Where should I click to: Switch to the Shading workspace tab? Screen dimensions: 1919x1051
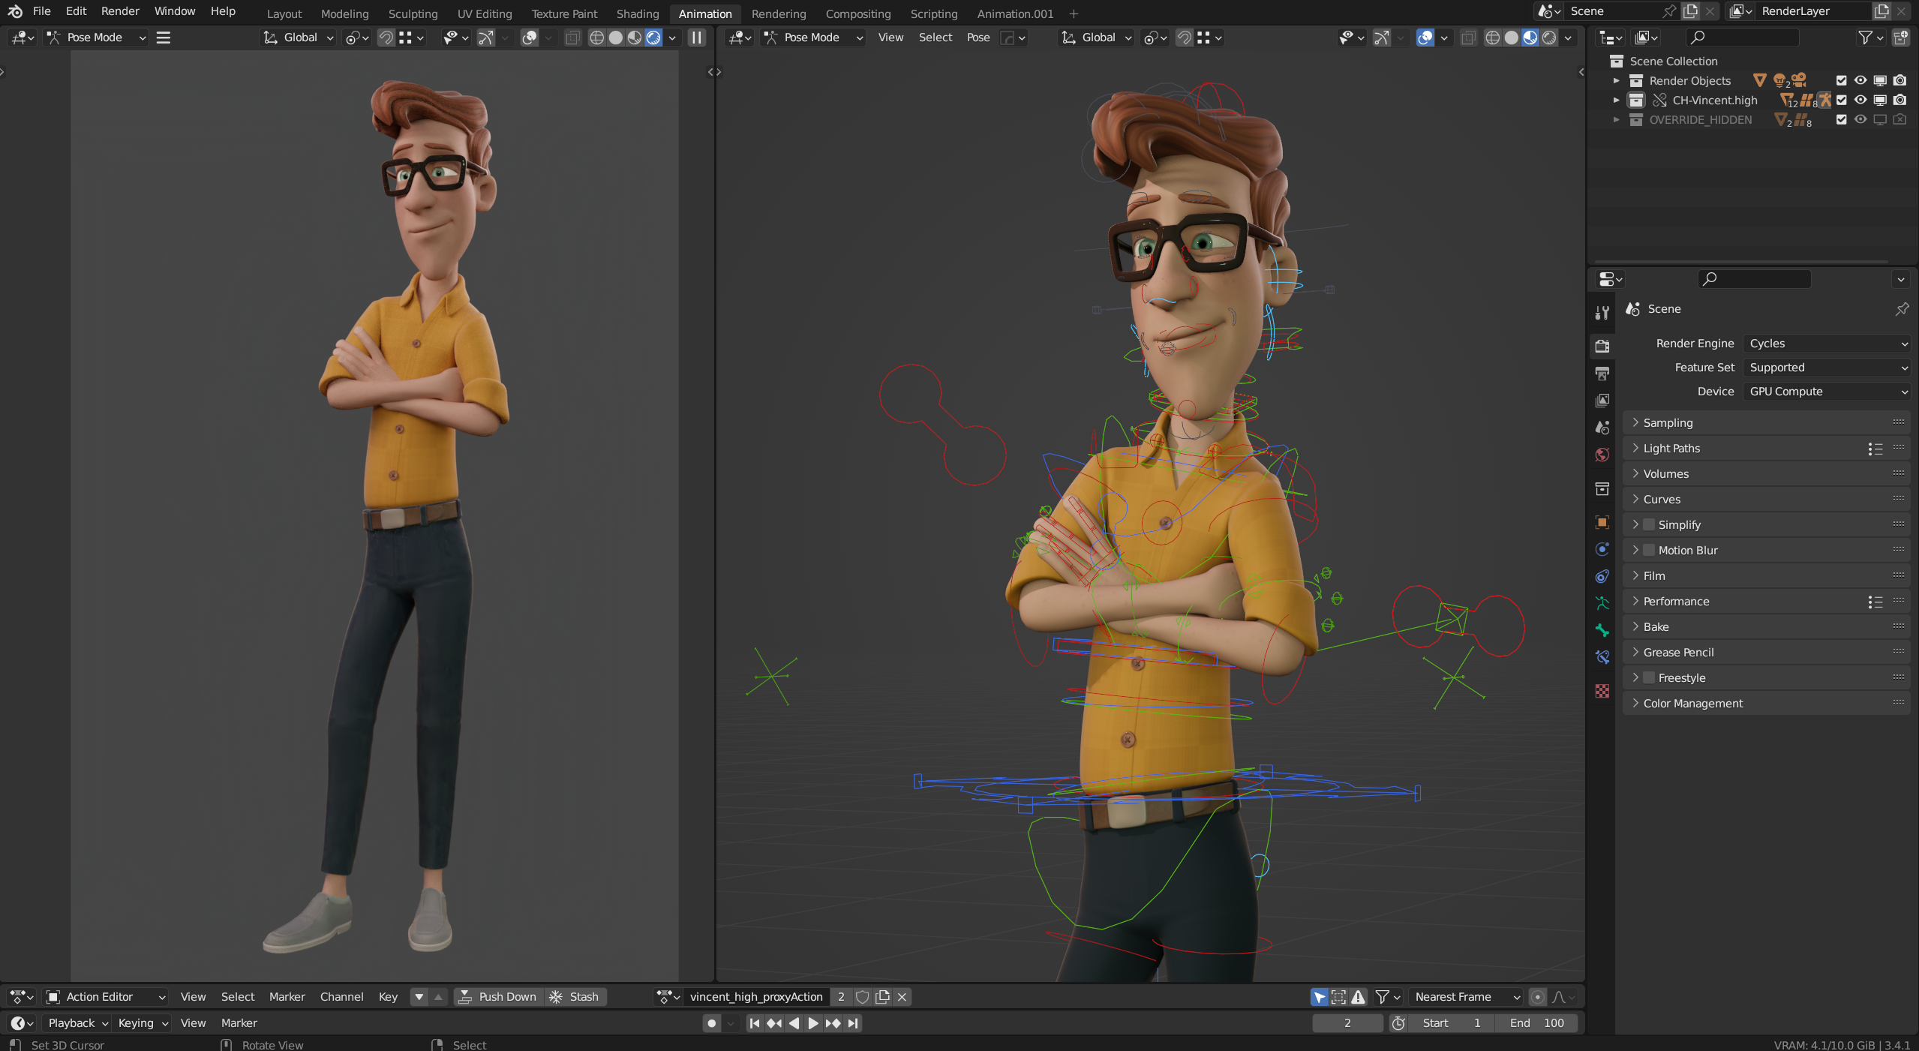(x=637, y=14)
